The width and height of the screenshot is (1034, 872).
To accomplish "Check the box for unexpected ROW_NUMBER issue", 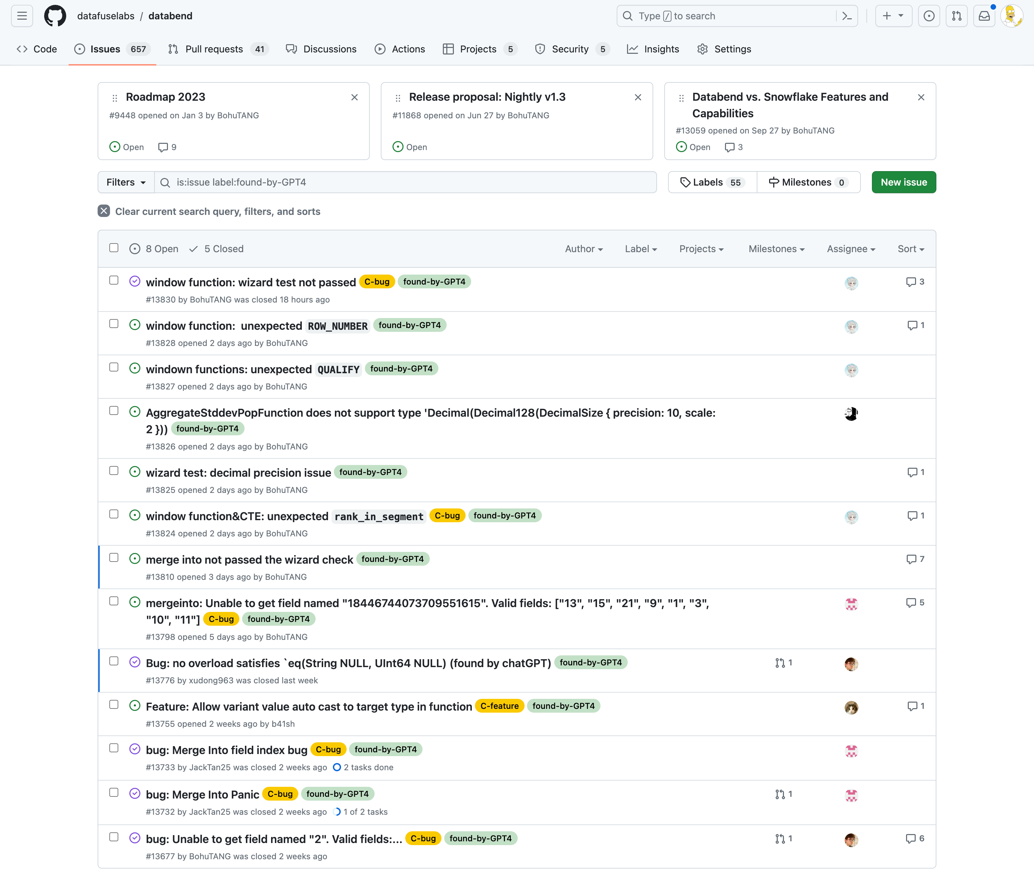I will [x=114, y=324].
